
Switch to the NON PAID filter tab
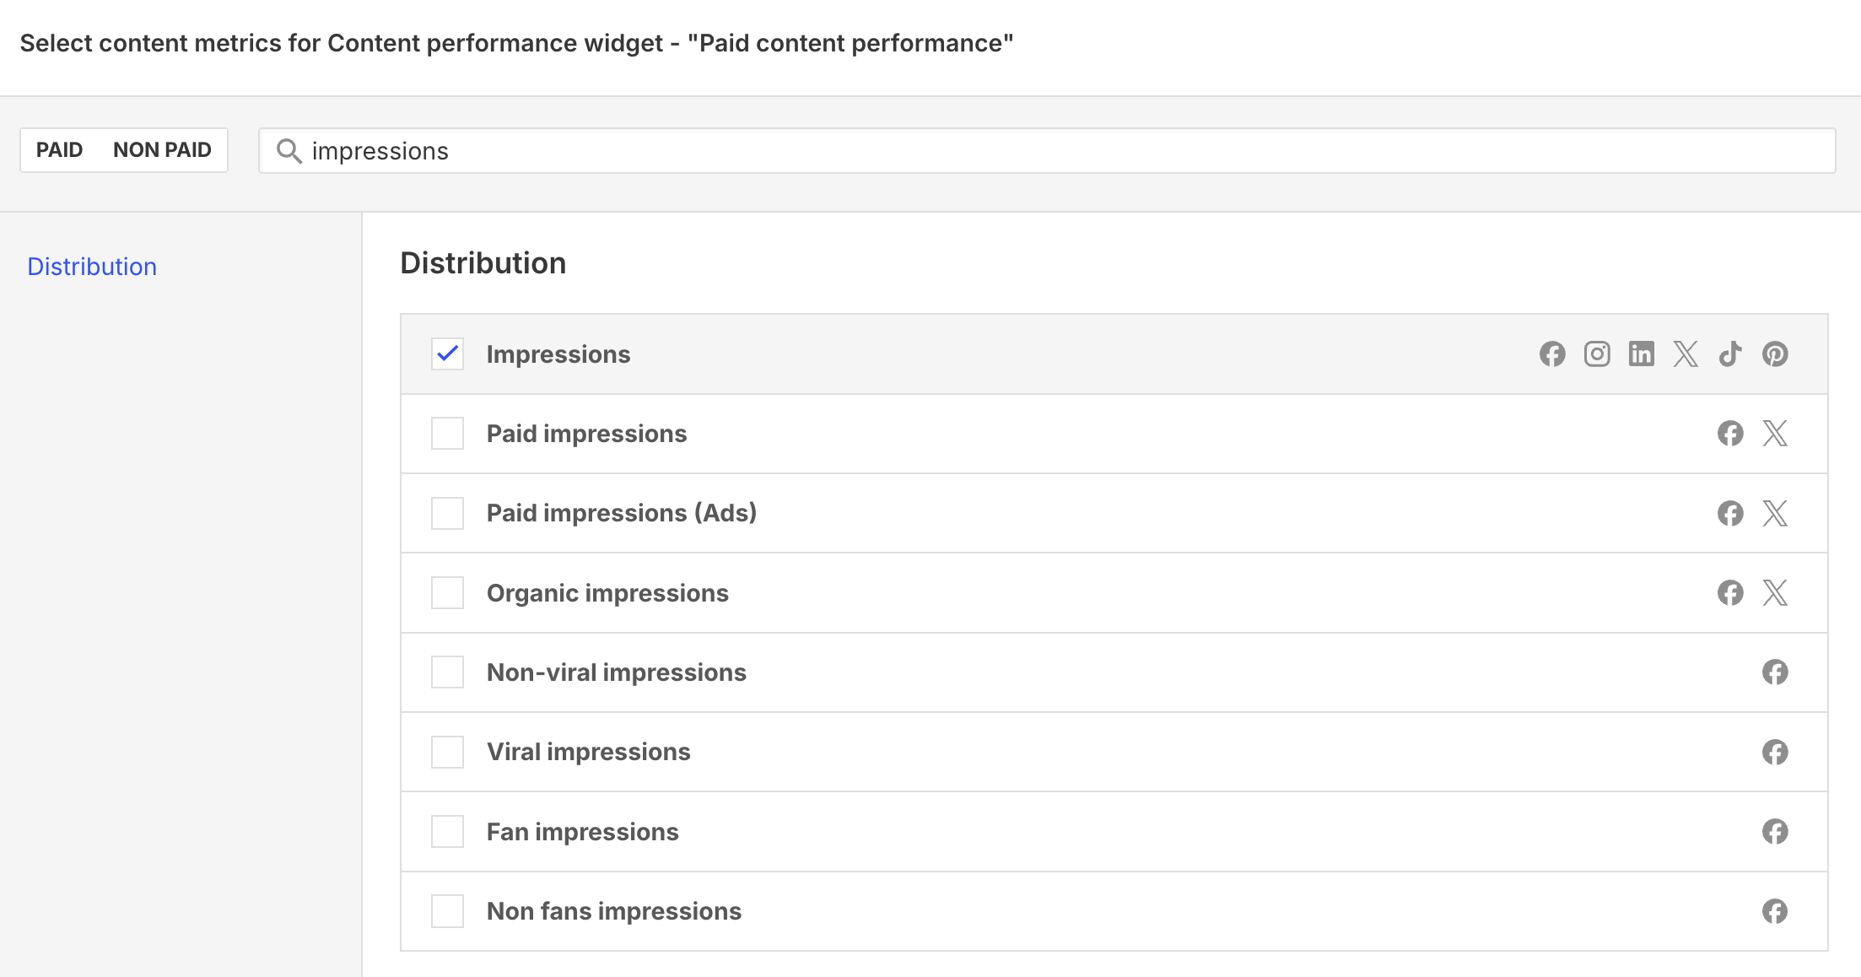tap(162, 150)
